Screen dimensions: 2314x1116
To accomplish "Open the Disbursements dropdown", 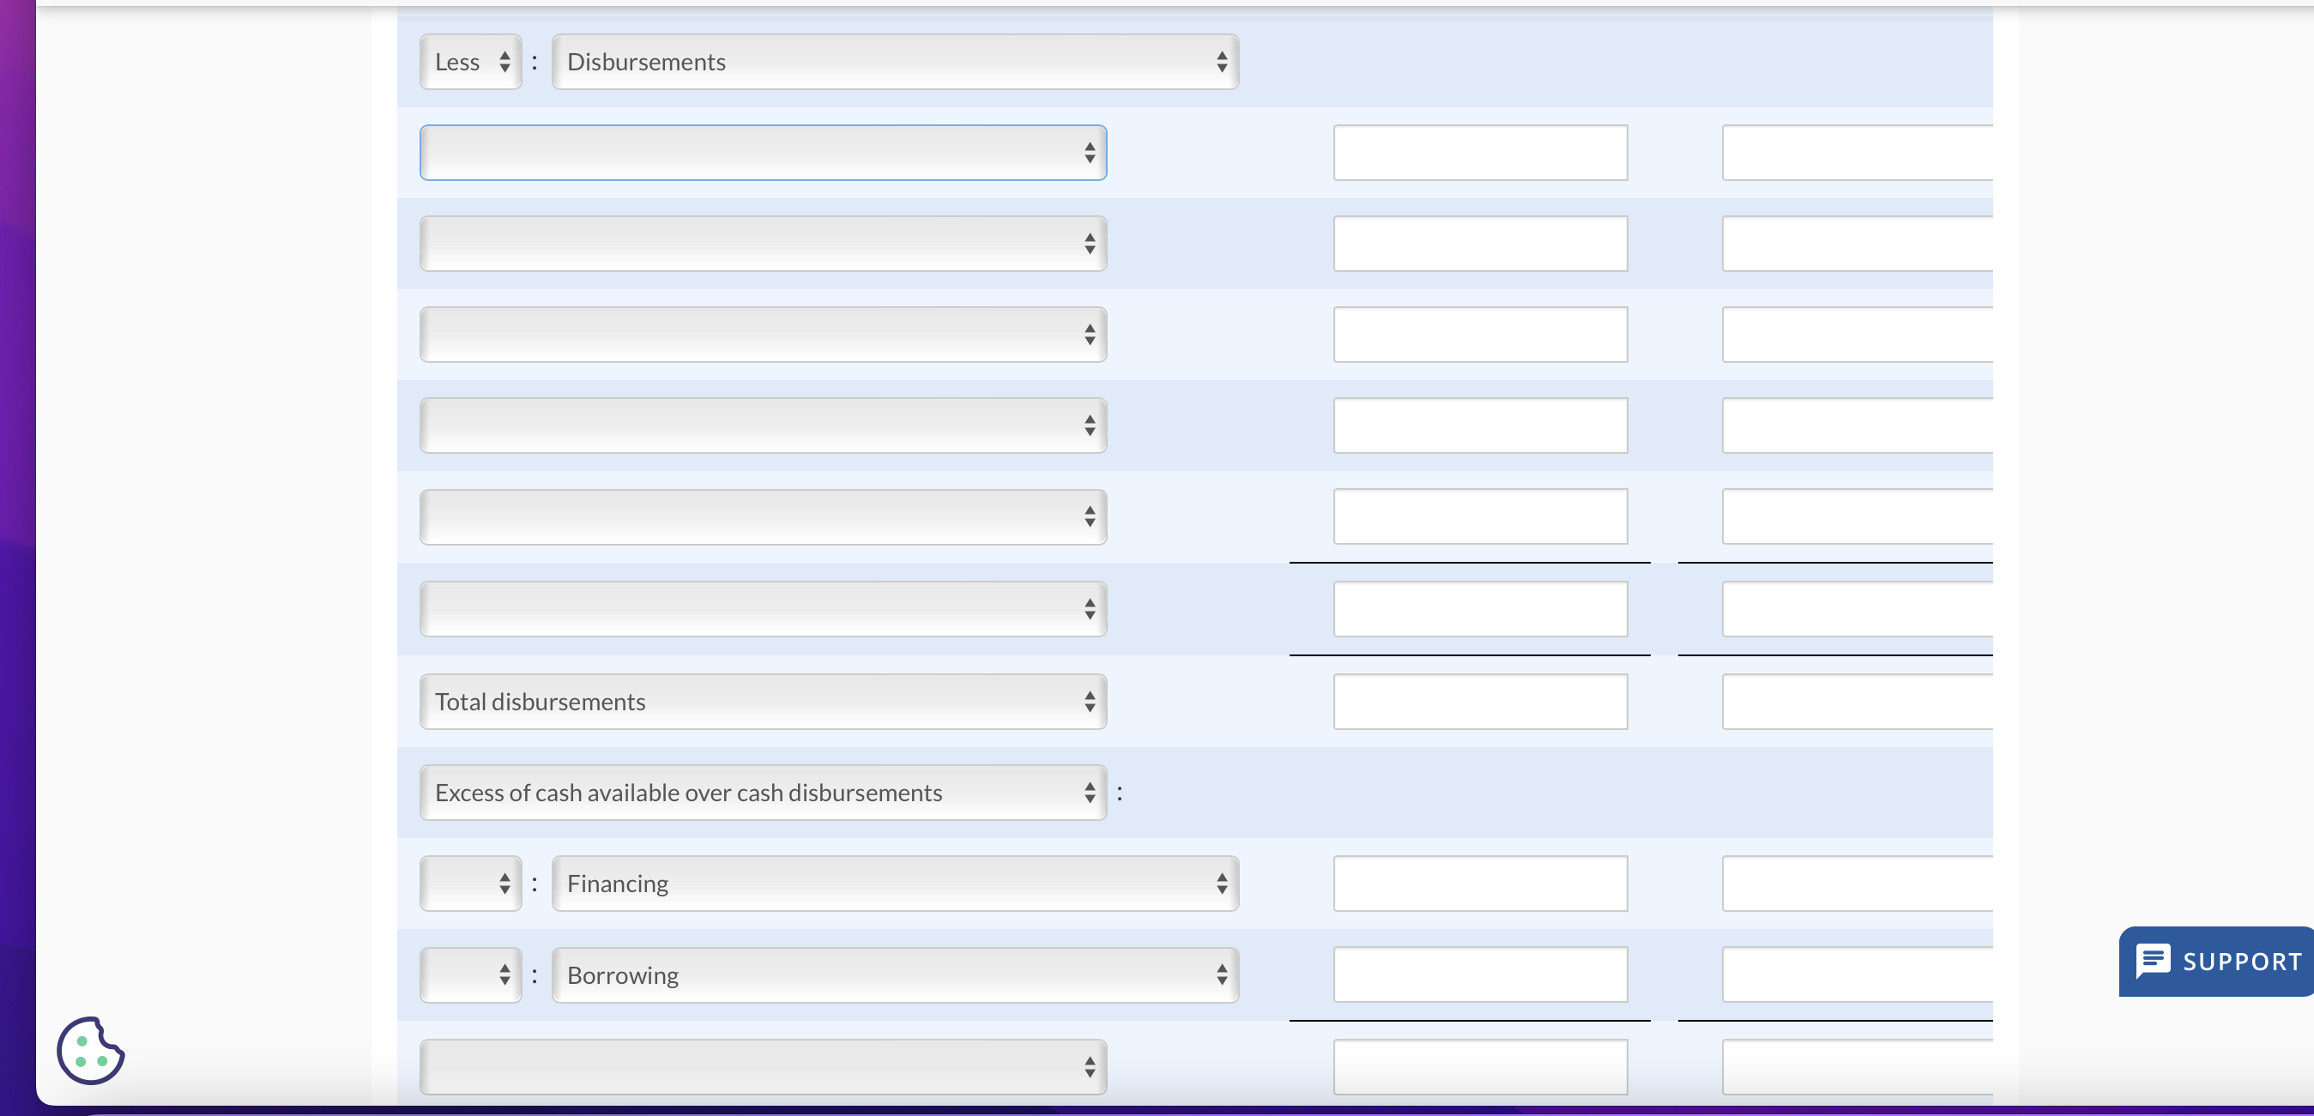I will tap(895, 62).
